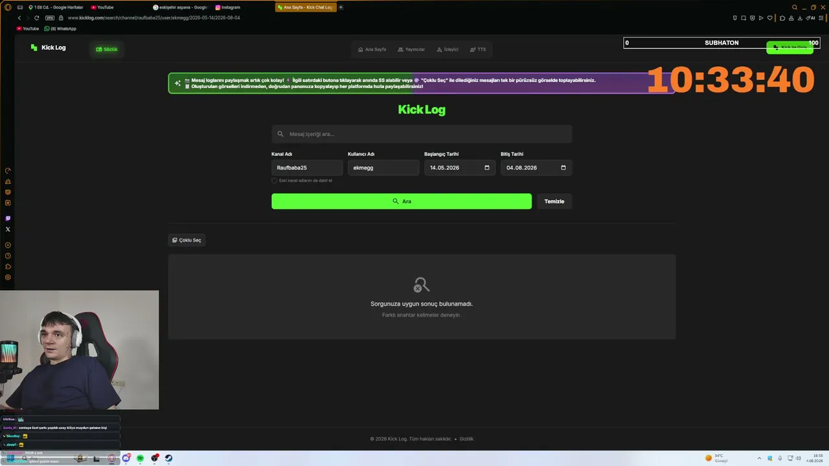Open the Spotify icon in taskbar
The height and width of the screenshot is (466, 829).
coord(140,458)
